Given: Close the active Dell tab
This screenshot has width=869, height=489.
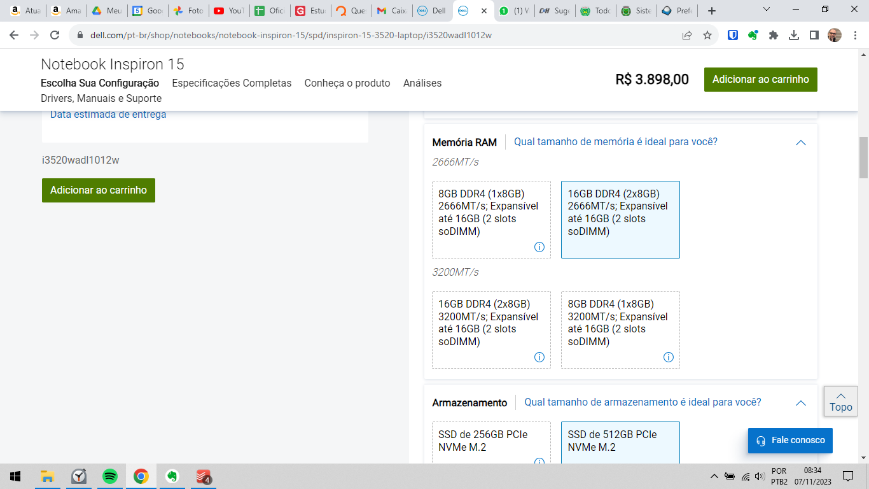Looking at the screenshot, I should (x=485, y=11).
